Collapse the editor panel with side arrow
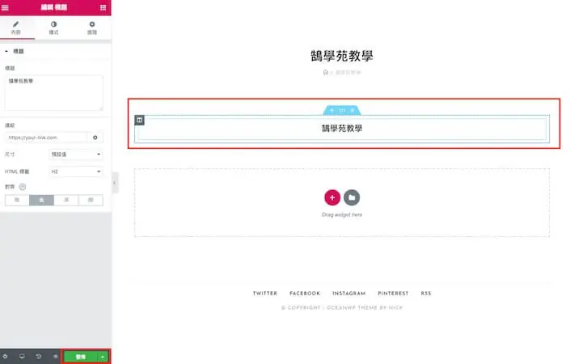 pos(115,183)
